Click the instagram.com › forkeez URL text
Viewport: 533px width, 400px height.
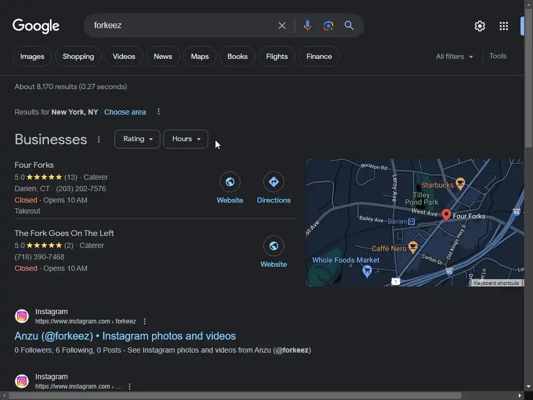86,321
